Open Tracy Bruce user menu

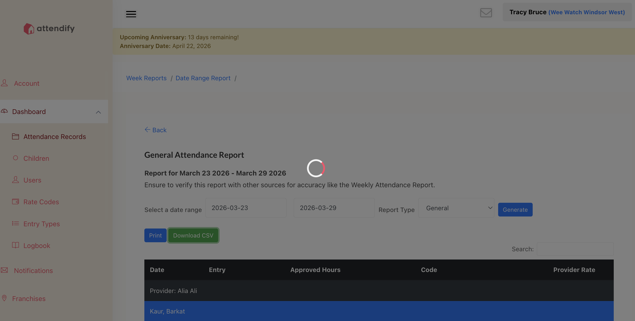coord(567,12)
